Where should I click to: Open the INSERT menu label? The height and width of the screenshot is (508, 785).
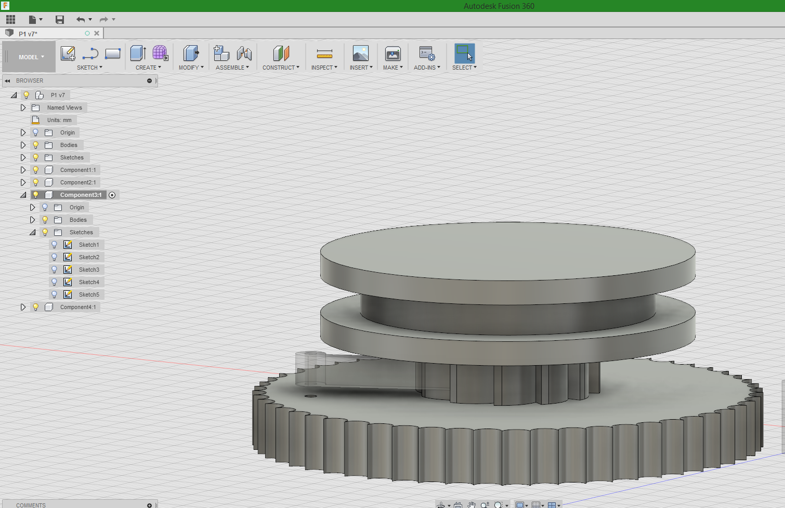coord(361,68)
